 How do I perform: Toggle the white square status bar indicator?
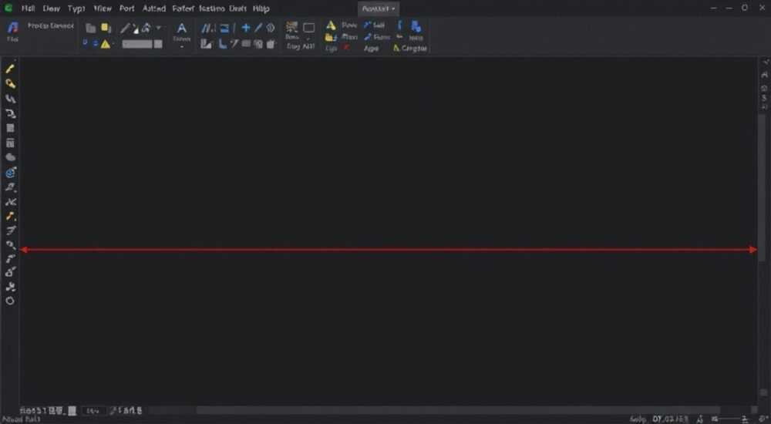[x=72, y=411]
